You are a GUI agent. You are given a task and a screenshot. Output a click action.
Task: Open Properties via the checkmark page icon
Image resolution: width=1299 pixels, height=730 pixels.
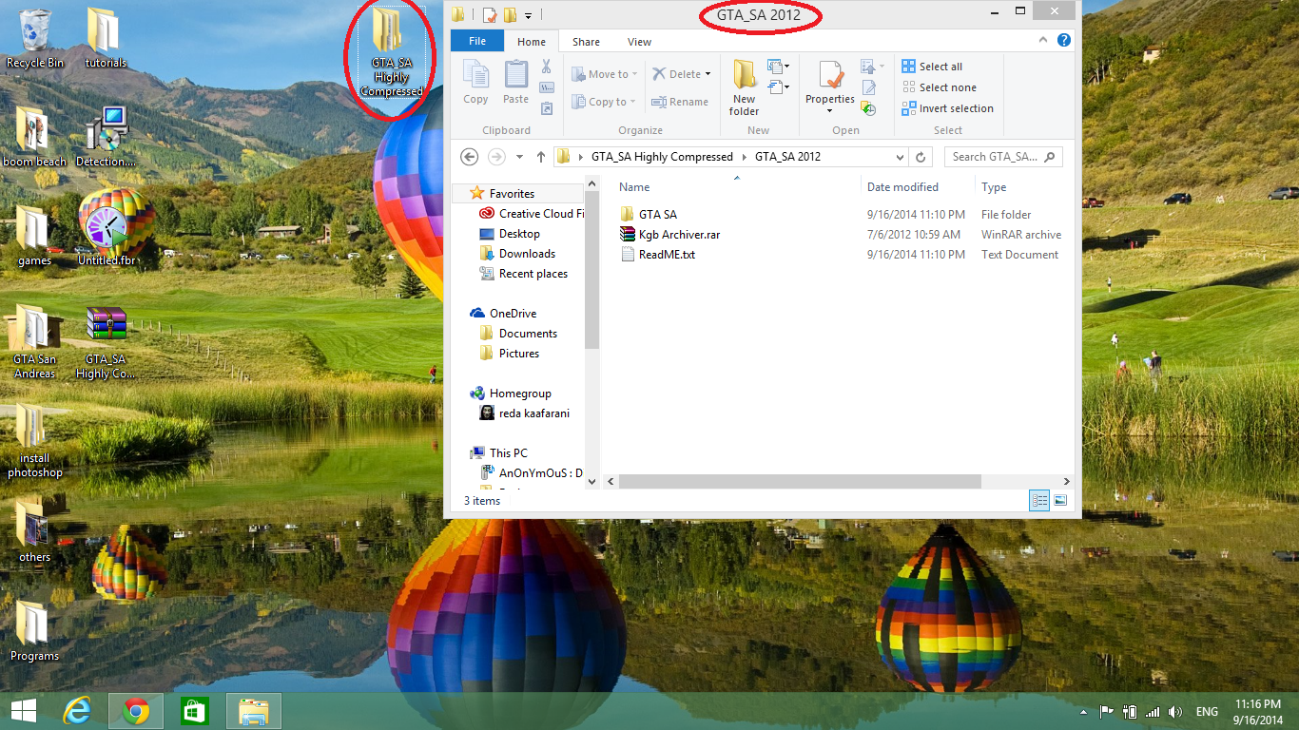[x=830, y=75]
